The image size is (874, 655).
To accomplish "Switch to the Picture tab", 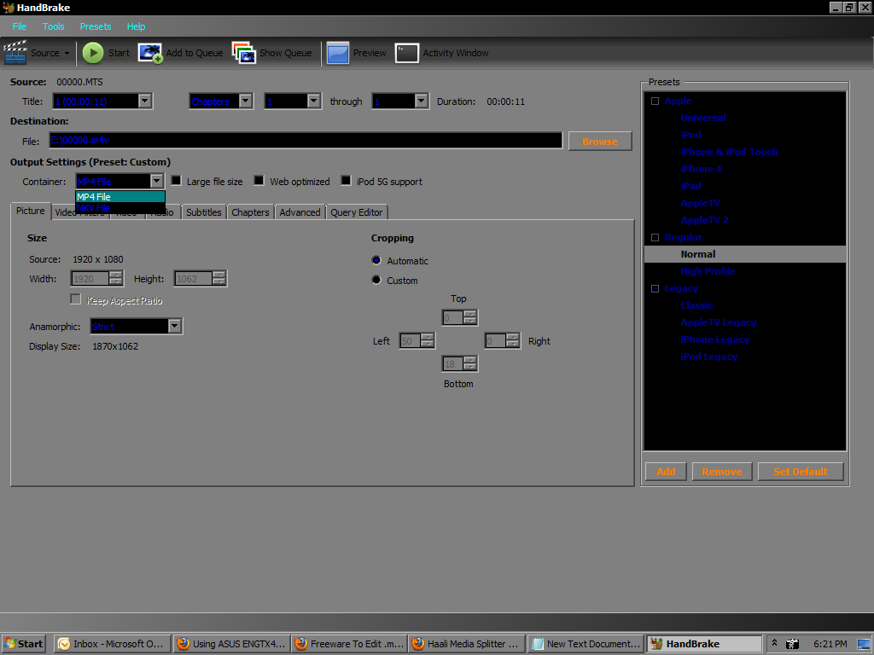I will (x=31, y=211).
